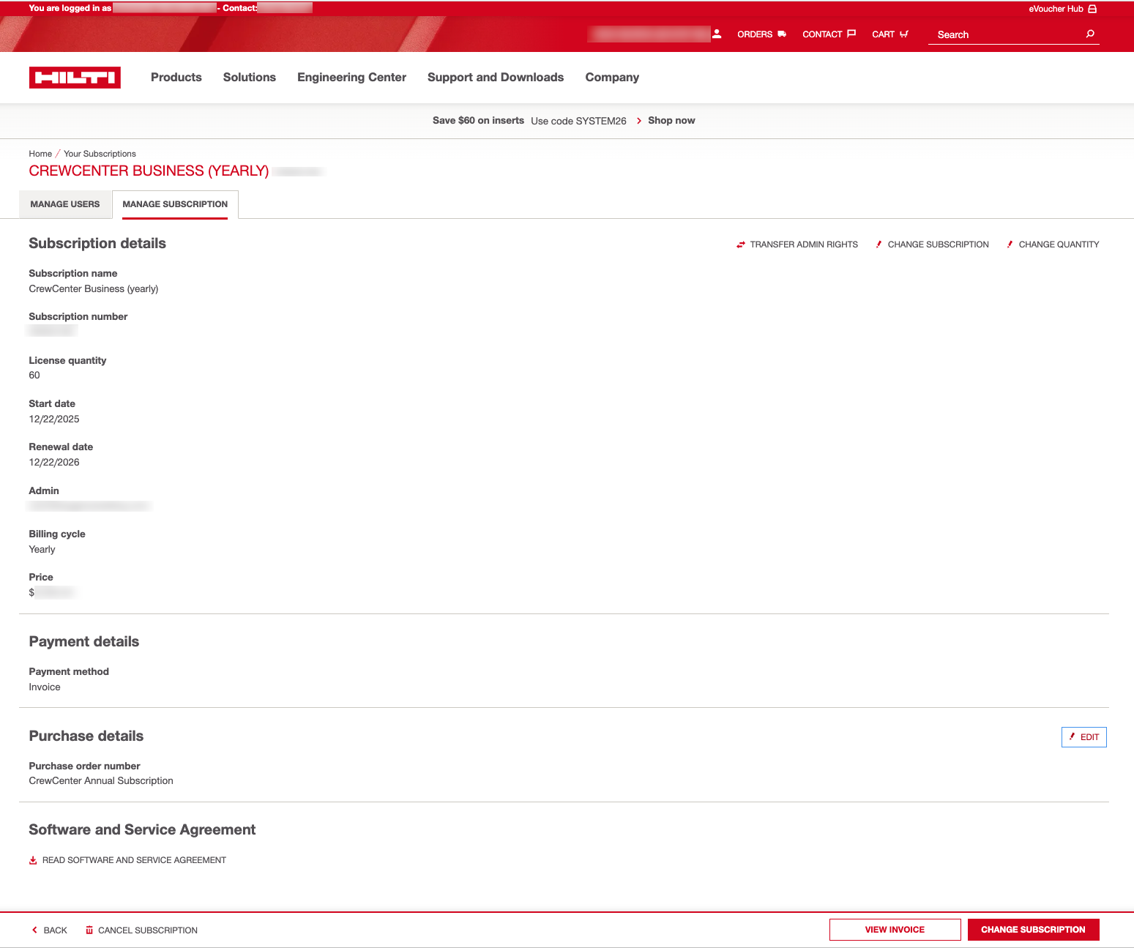Click the Software and Service Agreement heading
Screen dimensions: 1134x948
pyautogui.click(x=142, y=829)
